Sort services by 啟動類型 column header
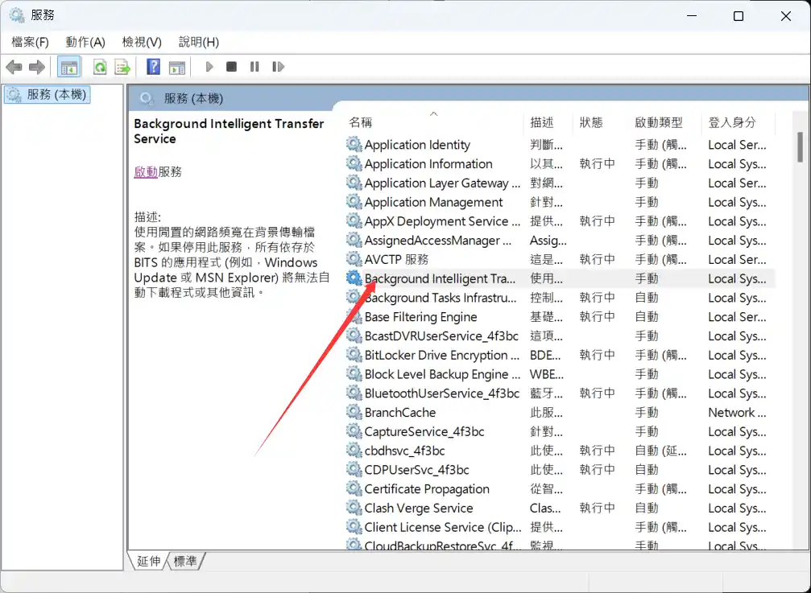The width and height of the screenshot is (811, 593). 658,122
